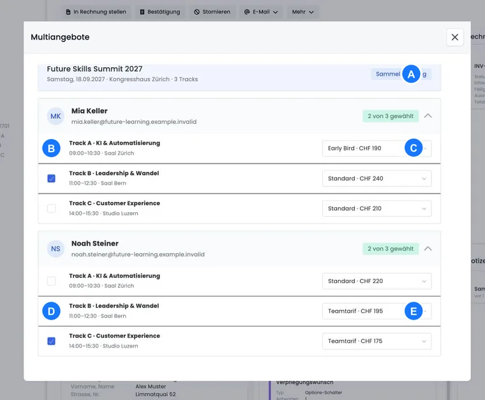Uncheck Mia Keller's Track B checkbox
This screenshot has width=485, height=400.
click(51, 178)
